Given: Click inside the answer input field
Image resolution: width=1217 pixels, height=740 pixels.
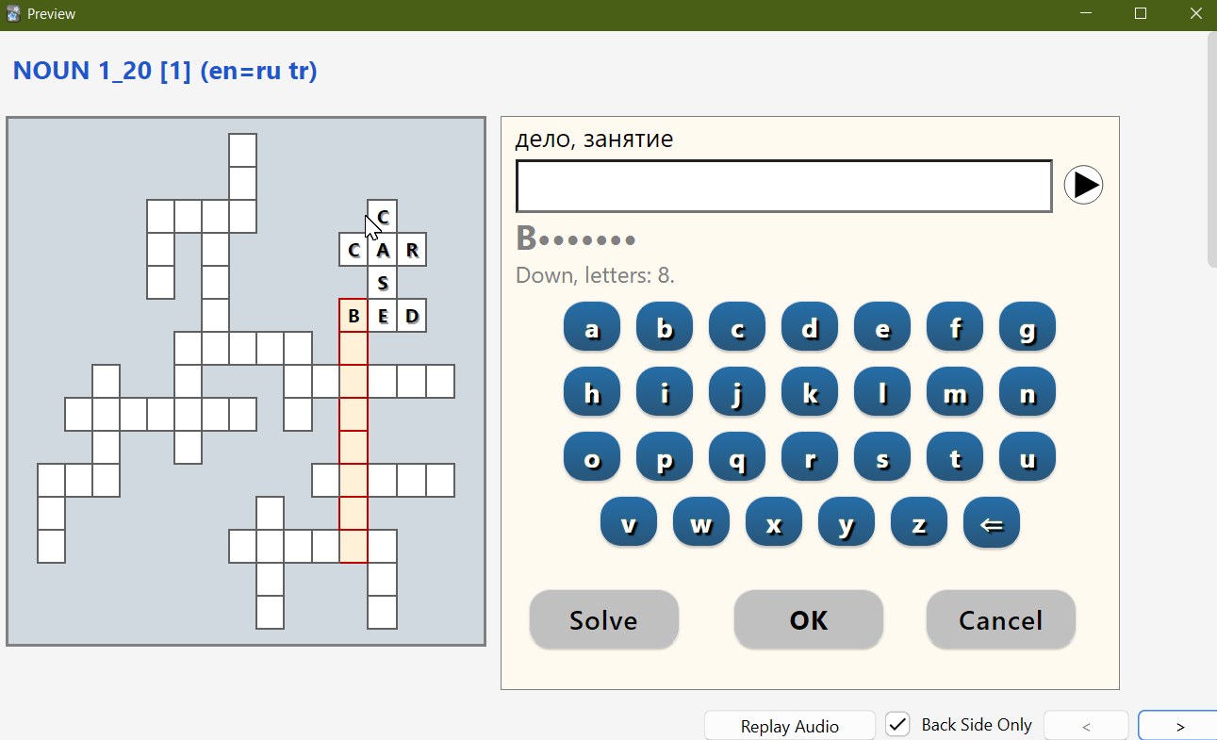Looking at the screenshot, I should point(783,186).
